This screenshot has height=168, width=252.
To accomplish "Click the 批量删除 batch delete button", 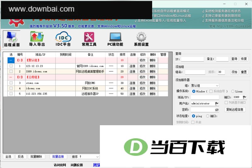I will pyautogui.click(x=36, y=157).
